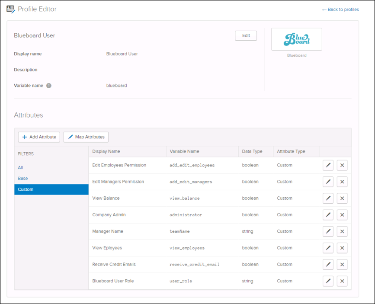Go back to profiles link
The image size is (375, 304).
tap(340, 10)
